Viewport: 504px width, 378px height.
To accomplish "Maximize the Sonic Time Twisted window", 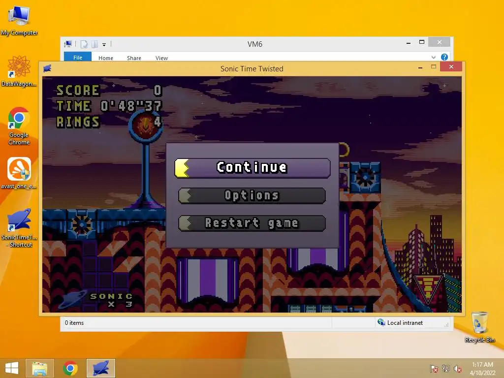I will (x=434, y=67).
